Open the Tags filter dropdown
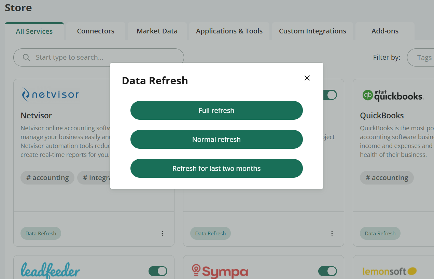The image size is (434, 279). coord(421,58)
